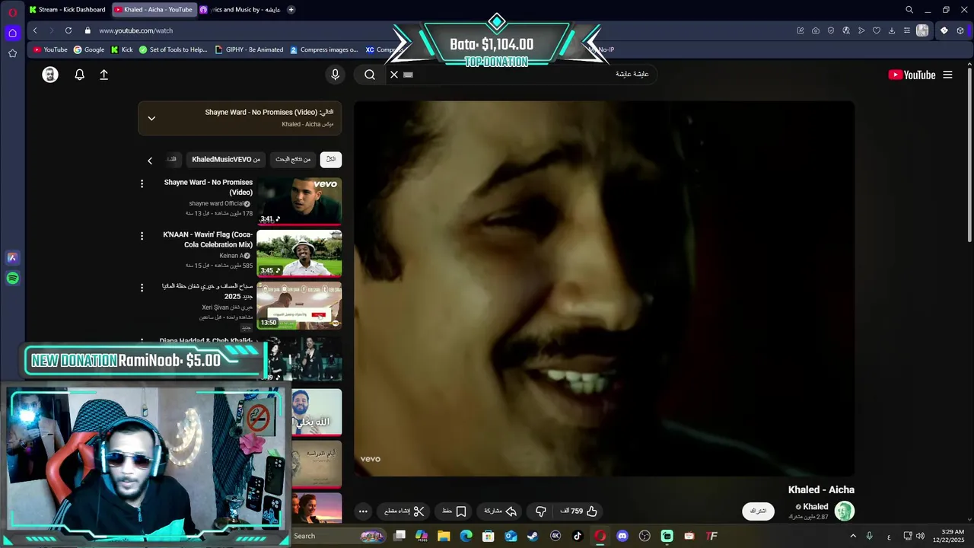Click the heart icon in address bar
Screen dimensions: 974x548
877,30
